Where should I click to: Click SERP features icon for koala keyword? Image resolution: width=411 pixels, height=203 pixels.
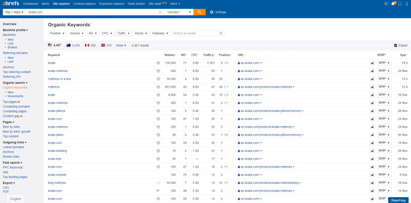click(158, 63)
